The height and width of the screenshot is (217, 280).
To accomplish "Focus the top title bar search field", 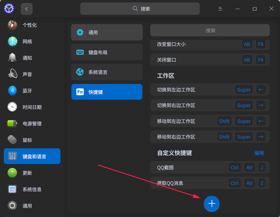I will click(140, 8).
